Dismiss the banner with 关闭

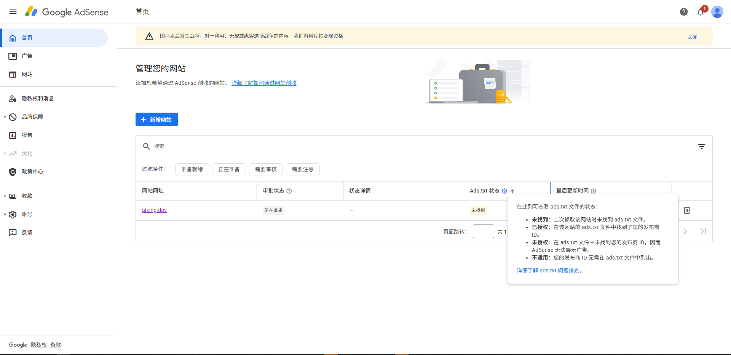(693, 37)
